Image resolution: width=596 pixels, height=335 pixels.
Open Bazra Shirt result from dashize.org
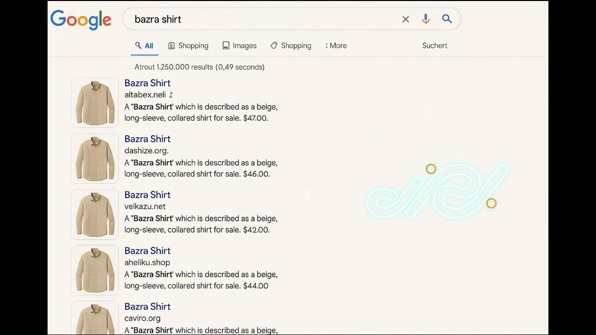pyautogui.click(x=147, y=139)
